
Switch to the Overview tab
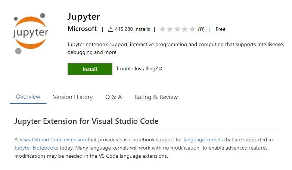point(28,97)
